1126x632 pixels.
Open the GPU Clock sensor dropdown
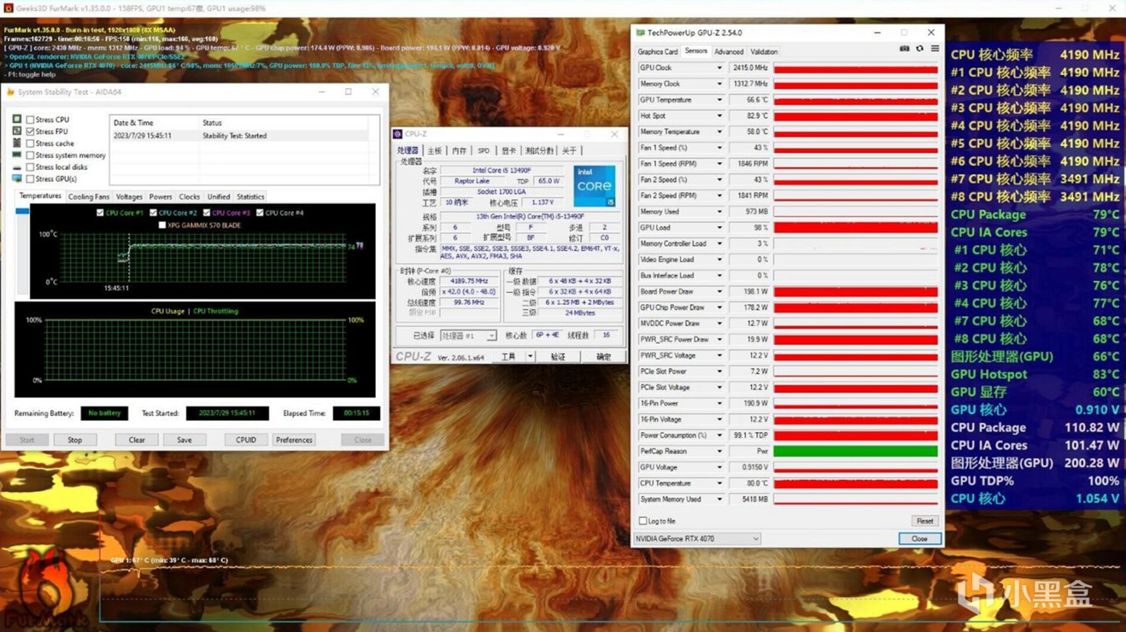click(719, 68)
